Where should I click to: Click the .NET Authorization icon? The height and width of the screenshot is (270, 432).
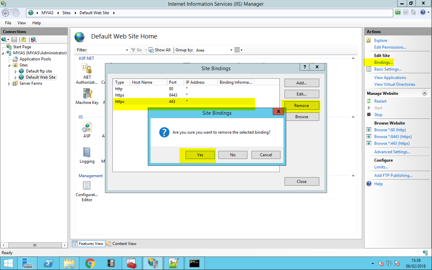point(87,69)
